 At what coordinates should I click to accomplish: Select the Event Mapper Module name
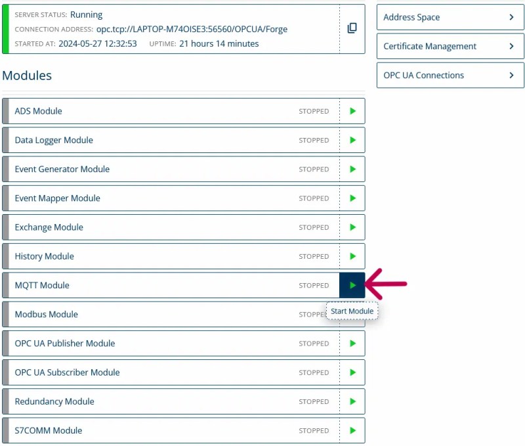click(x=57, y=198)
